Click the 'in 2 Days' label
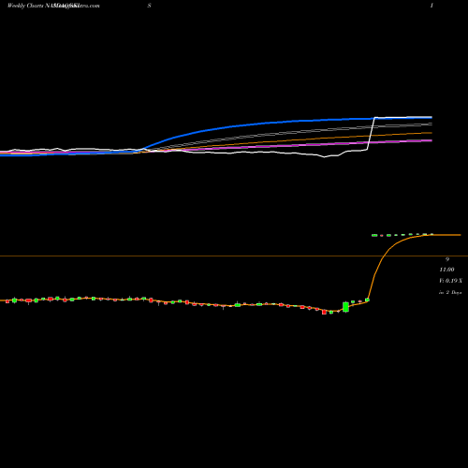Screen dimensions: 468x468 point(450,293)
